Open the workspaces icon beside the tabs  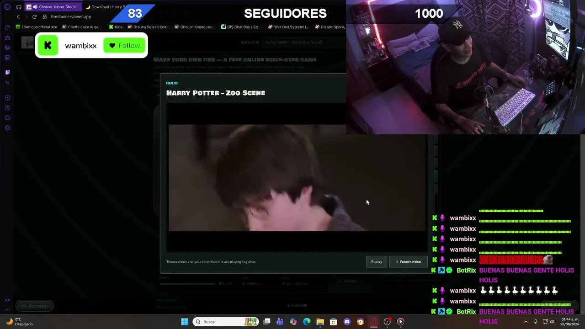click(19, 7)
